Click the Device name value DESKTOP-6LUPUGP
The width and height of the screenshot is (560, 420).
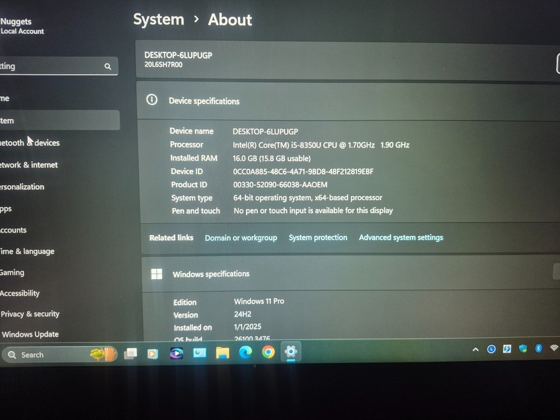[x=265, y=131]
